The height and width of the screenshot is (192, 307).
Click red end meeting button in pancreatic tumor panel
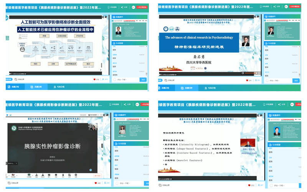(97, 175)
